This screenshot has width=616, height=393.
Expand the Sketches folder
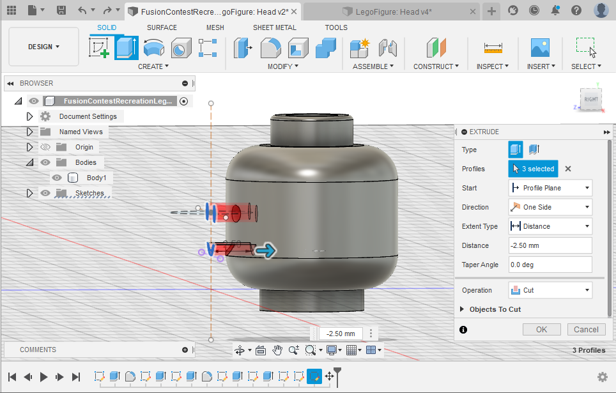[29, 193]
